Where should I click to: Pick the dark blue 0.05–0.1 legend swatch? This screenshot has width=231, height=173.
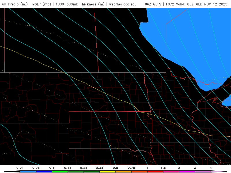(x=44, y=172)
